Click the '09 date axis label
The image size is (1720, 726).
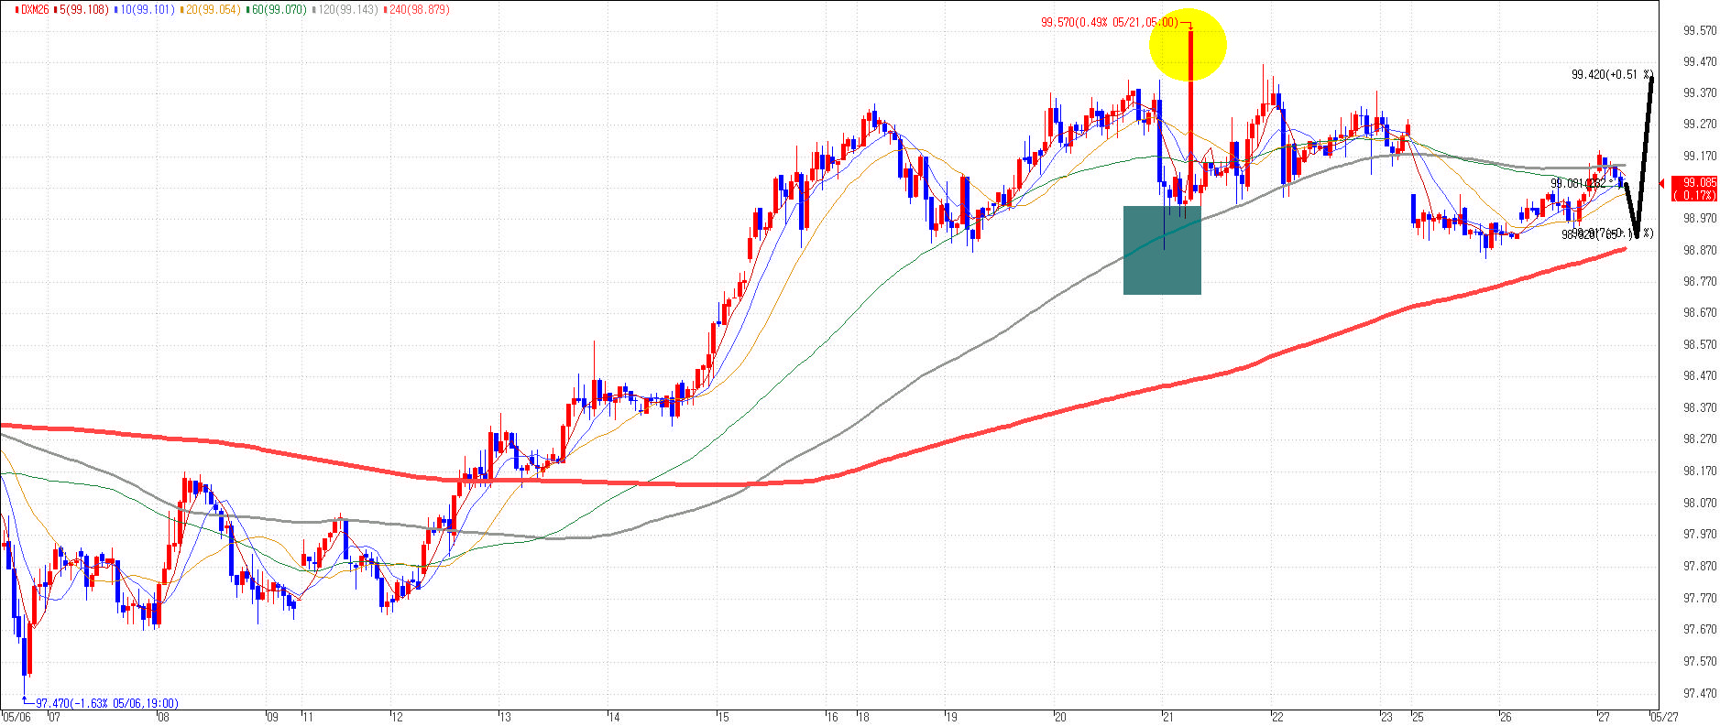click(271, 717)
